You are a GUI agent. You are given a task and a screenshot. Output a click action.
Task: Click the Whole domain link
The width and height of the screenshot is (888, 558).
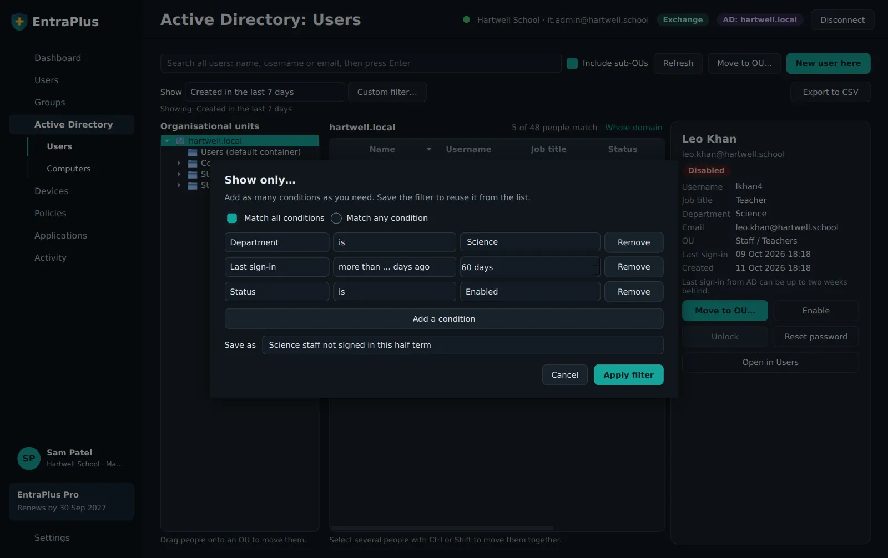634,128
